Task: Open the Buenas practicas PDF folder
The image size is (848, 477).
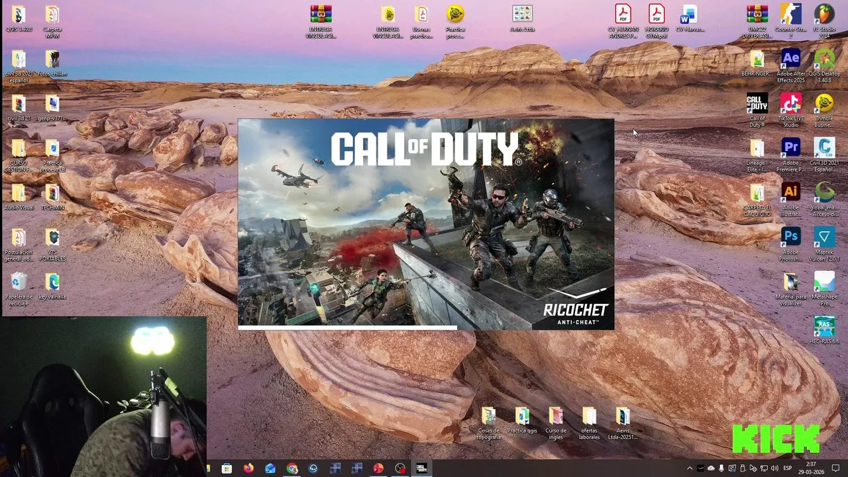Action: (421, 22)
